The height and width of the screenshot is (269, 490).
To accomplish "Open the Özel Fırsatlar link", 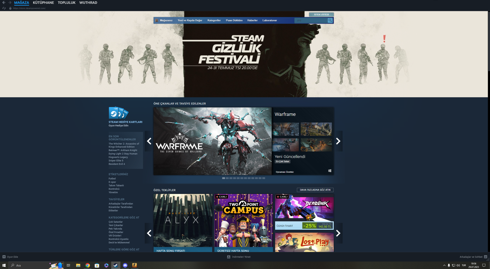I will [x=116, y=232].
